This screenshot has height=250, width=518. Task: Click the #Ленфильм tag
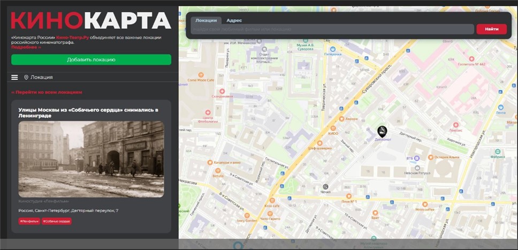click(x=29, y=221)
